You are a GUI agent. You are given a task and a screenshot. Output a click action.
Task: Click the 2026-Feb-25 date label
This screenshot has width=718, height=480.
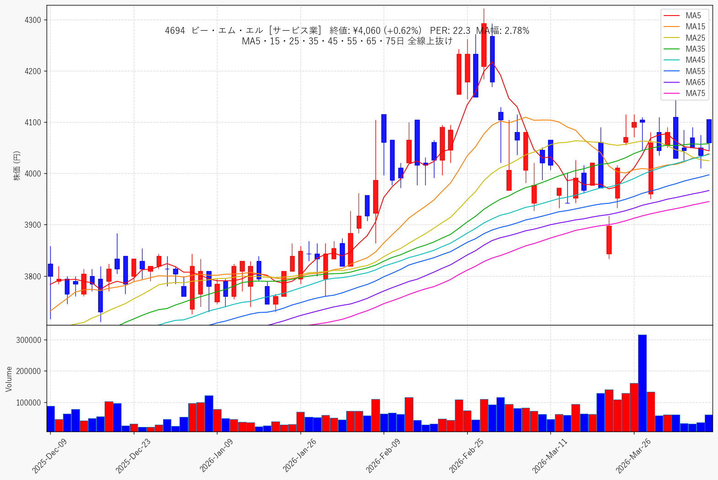[467, 456]
